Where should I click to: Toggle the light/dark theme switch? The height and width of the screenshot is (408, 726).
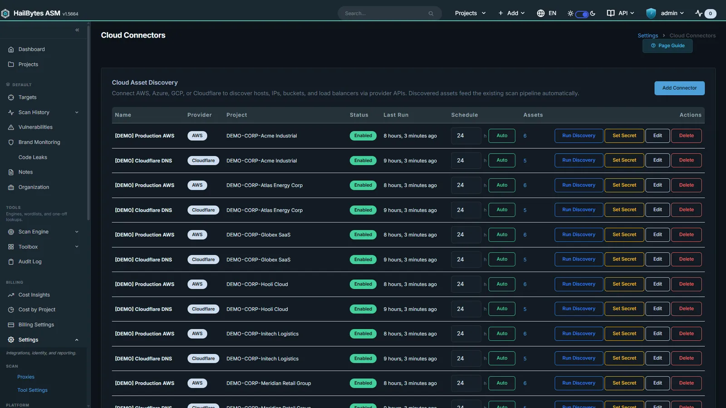[582, 14]
